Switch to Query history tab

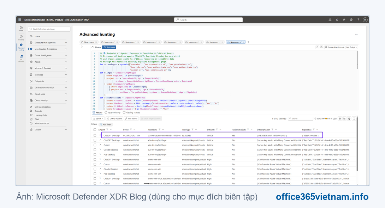coord(112,113)
